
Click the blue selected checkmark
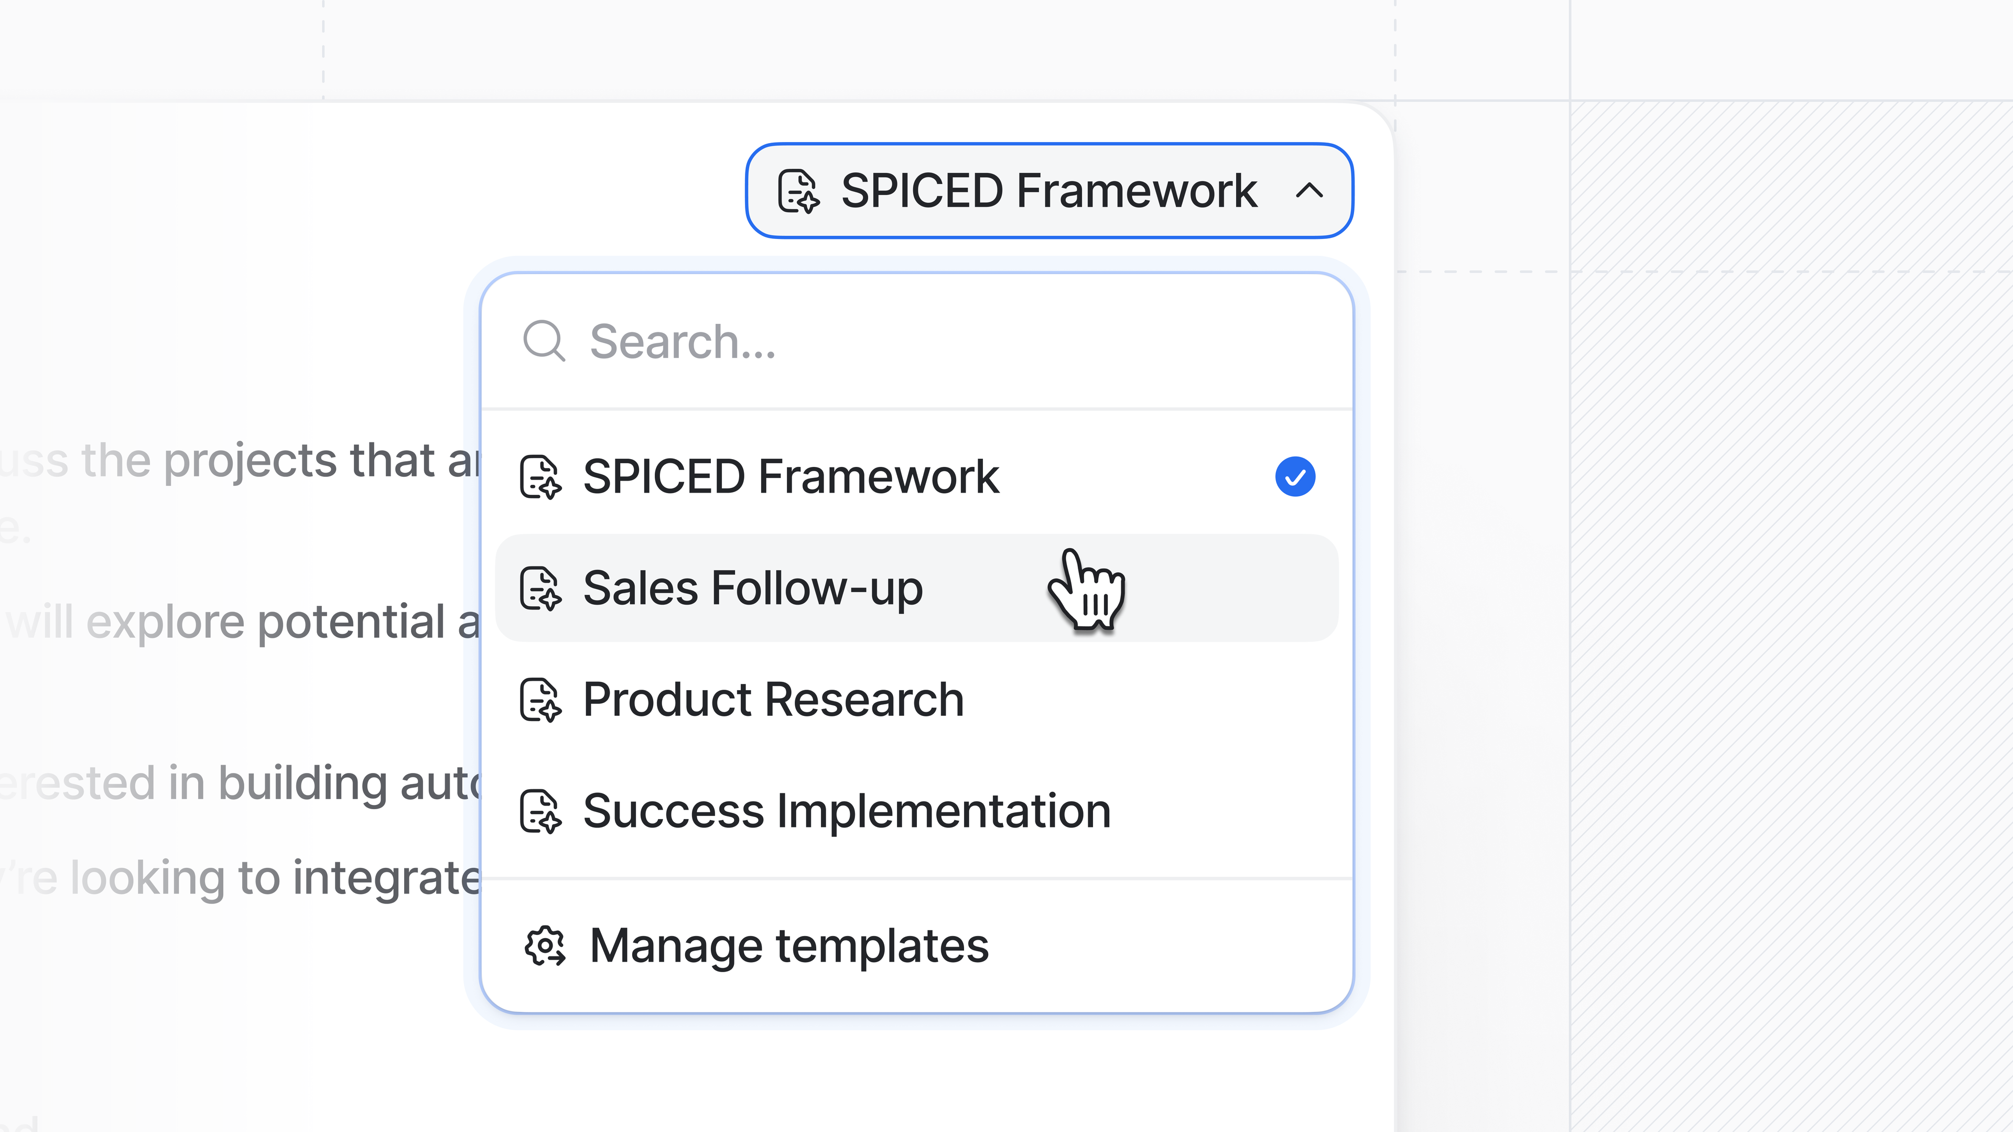click(1295, 476)
